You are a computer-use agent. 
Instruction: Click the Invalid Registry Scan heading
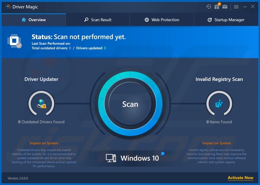click(x=219, y=79)
